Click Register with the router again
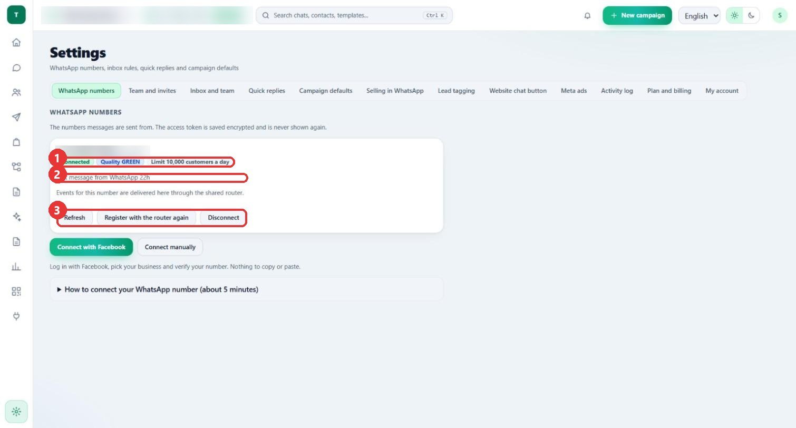This screenshot has width=796, height=428. [147, 218]
